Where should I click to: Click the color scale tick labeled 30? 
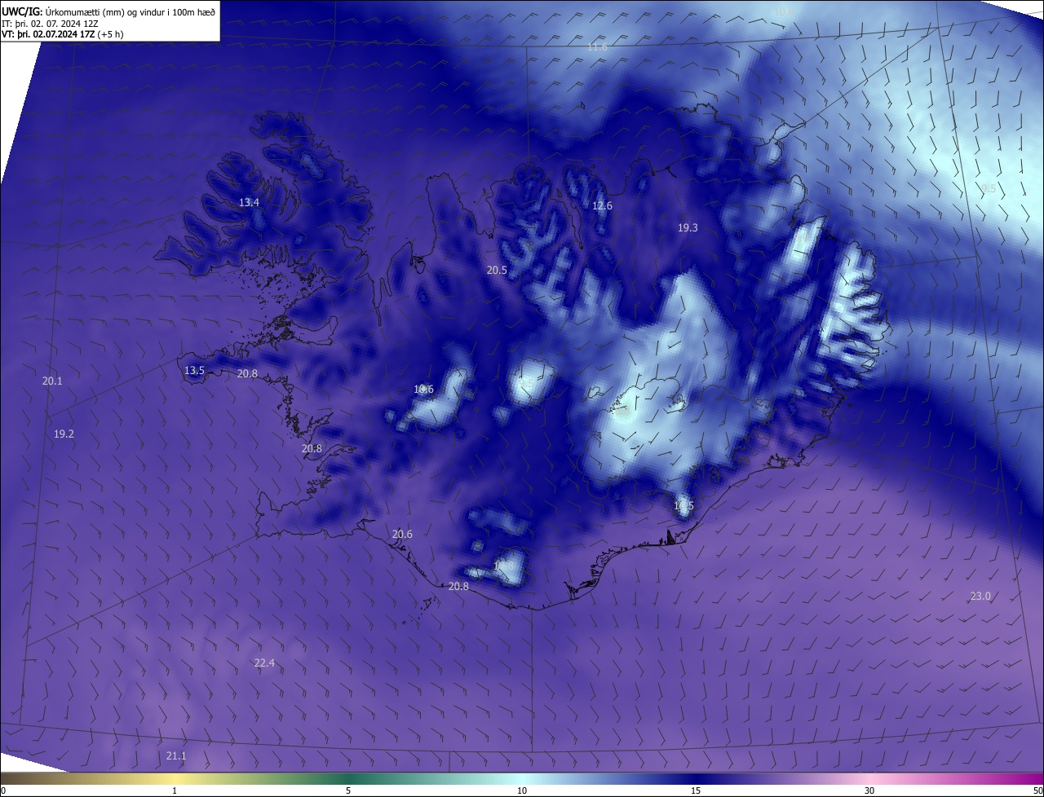click(869, 790)
